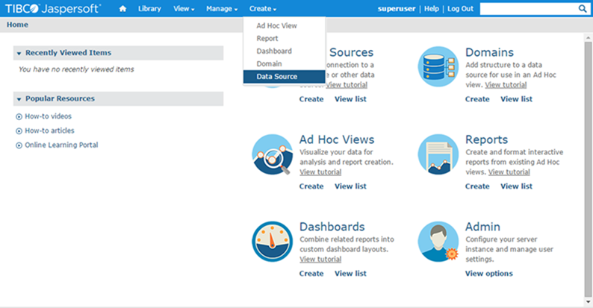Click Create under Dashboards
The width and height of the screenshot is (593, 308).
[x=311, y=274]
